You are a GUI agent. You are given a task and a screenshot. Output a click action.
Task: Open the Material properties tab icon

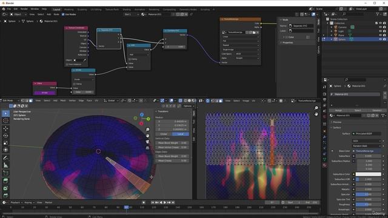(325, 165)
